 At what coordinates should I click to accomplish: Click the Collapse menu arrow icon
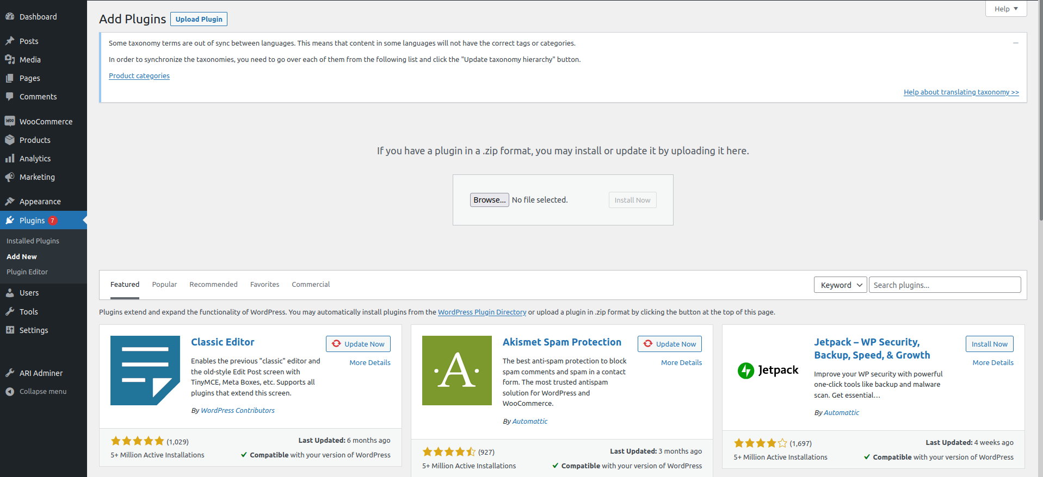click(x=10, y=391)
